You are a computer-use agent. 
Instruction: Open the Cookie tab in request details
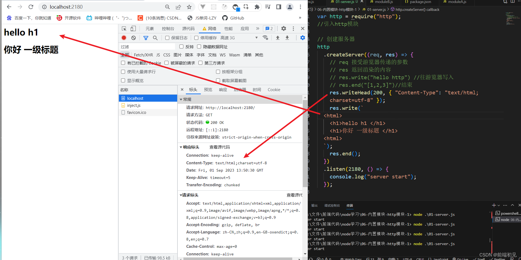274,89
